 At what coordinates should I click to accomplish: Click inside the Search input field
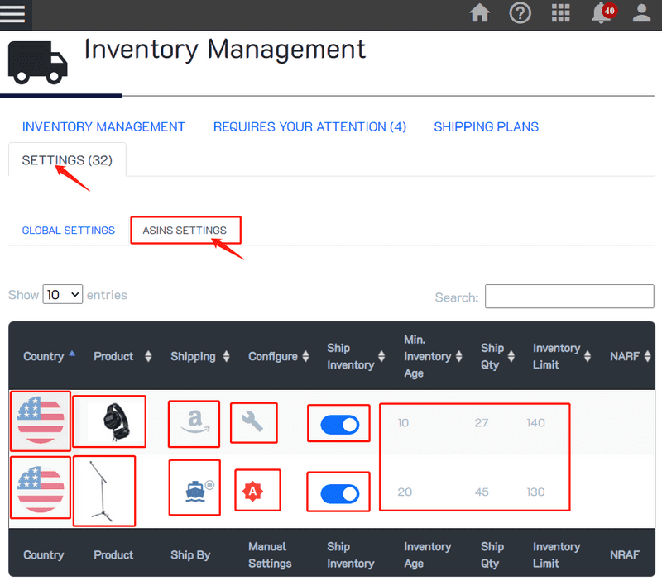[x=569, y=297]
